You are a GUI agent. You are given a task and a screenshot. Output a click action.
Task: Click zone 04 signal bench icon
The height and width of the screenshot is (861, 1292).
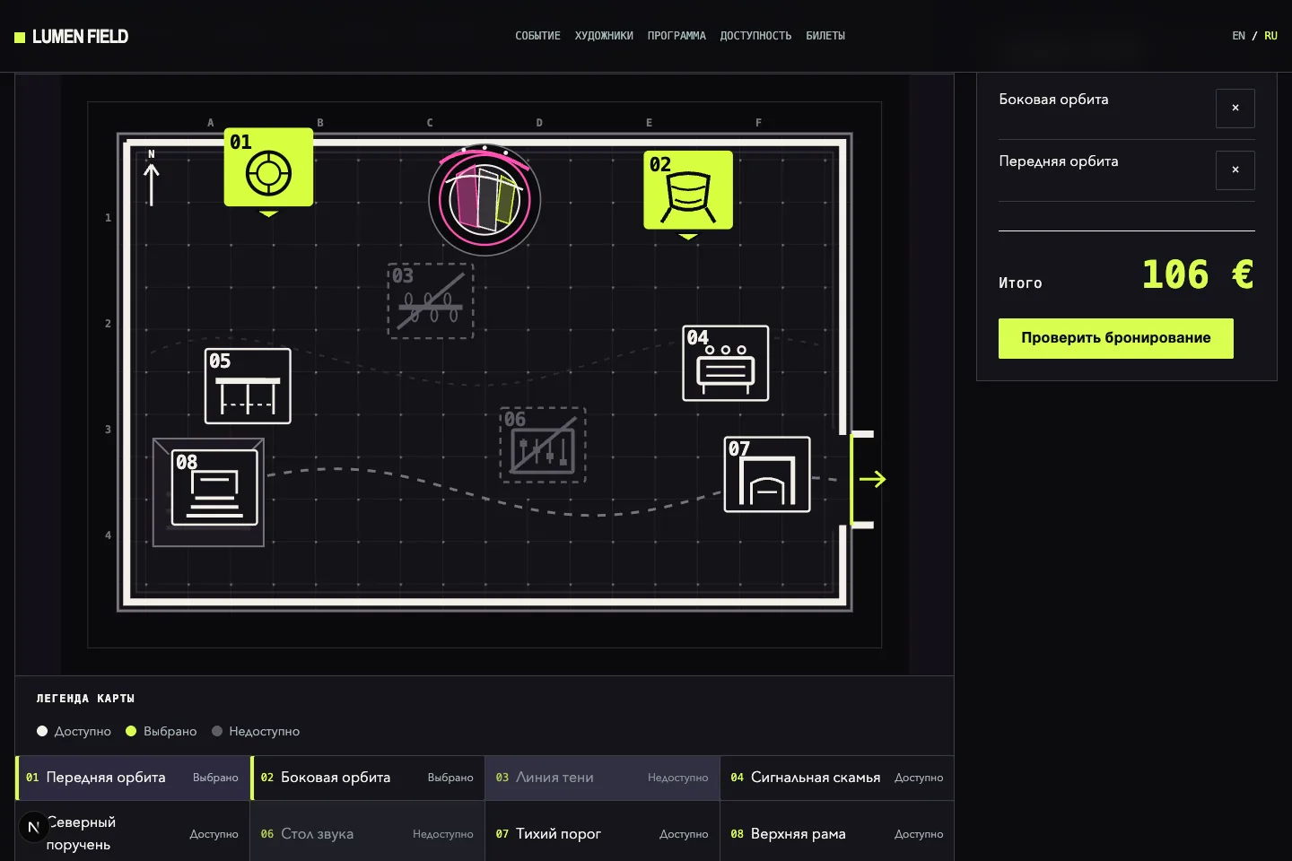click(726, 363)
